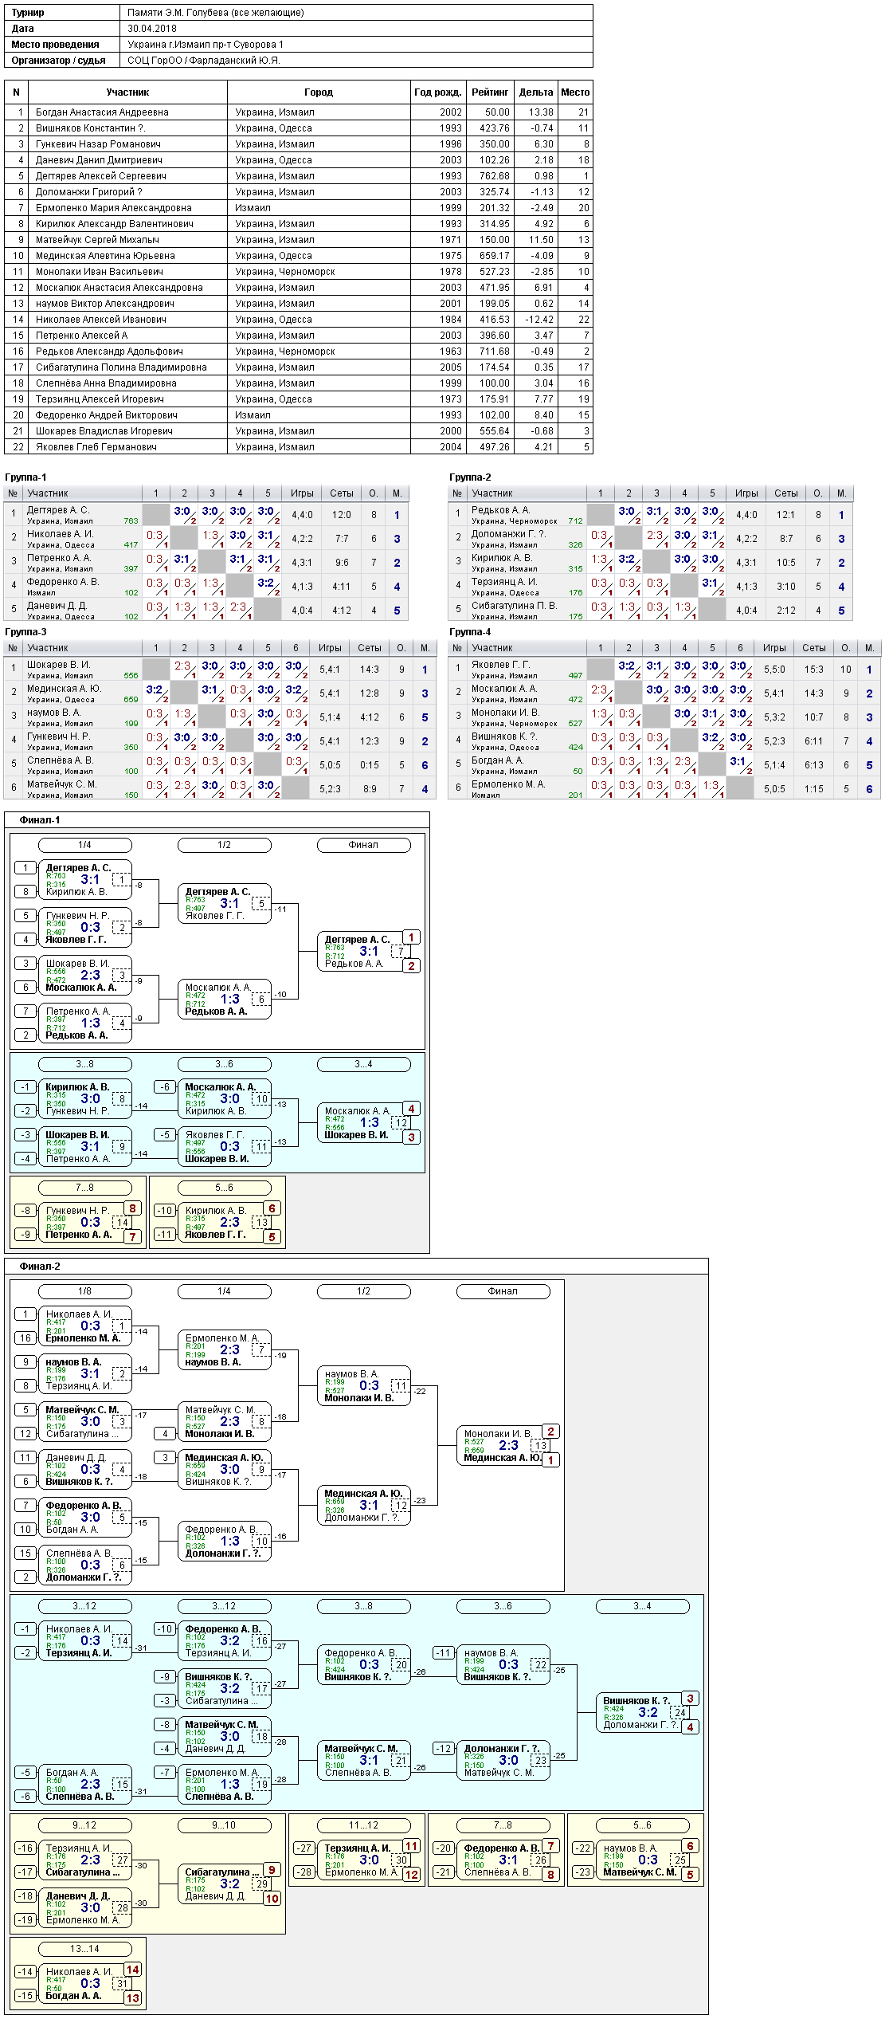The image size is (889, 2019).
Task: Click the Финал-2 final match Монолаки vs Мединская
Action: coord(503,1446)
